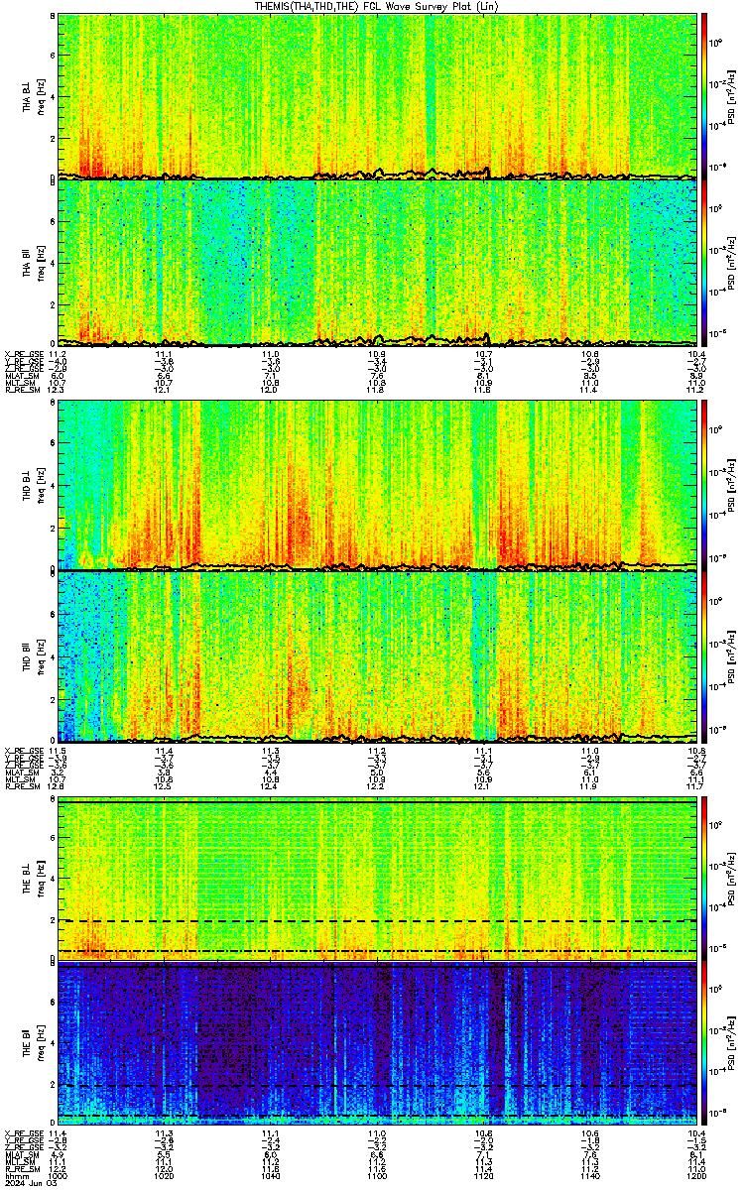Click the PSD color bar beside THA B‖
This screenshot has width=744, height=1190.
pos(705,262)
